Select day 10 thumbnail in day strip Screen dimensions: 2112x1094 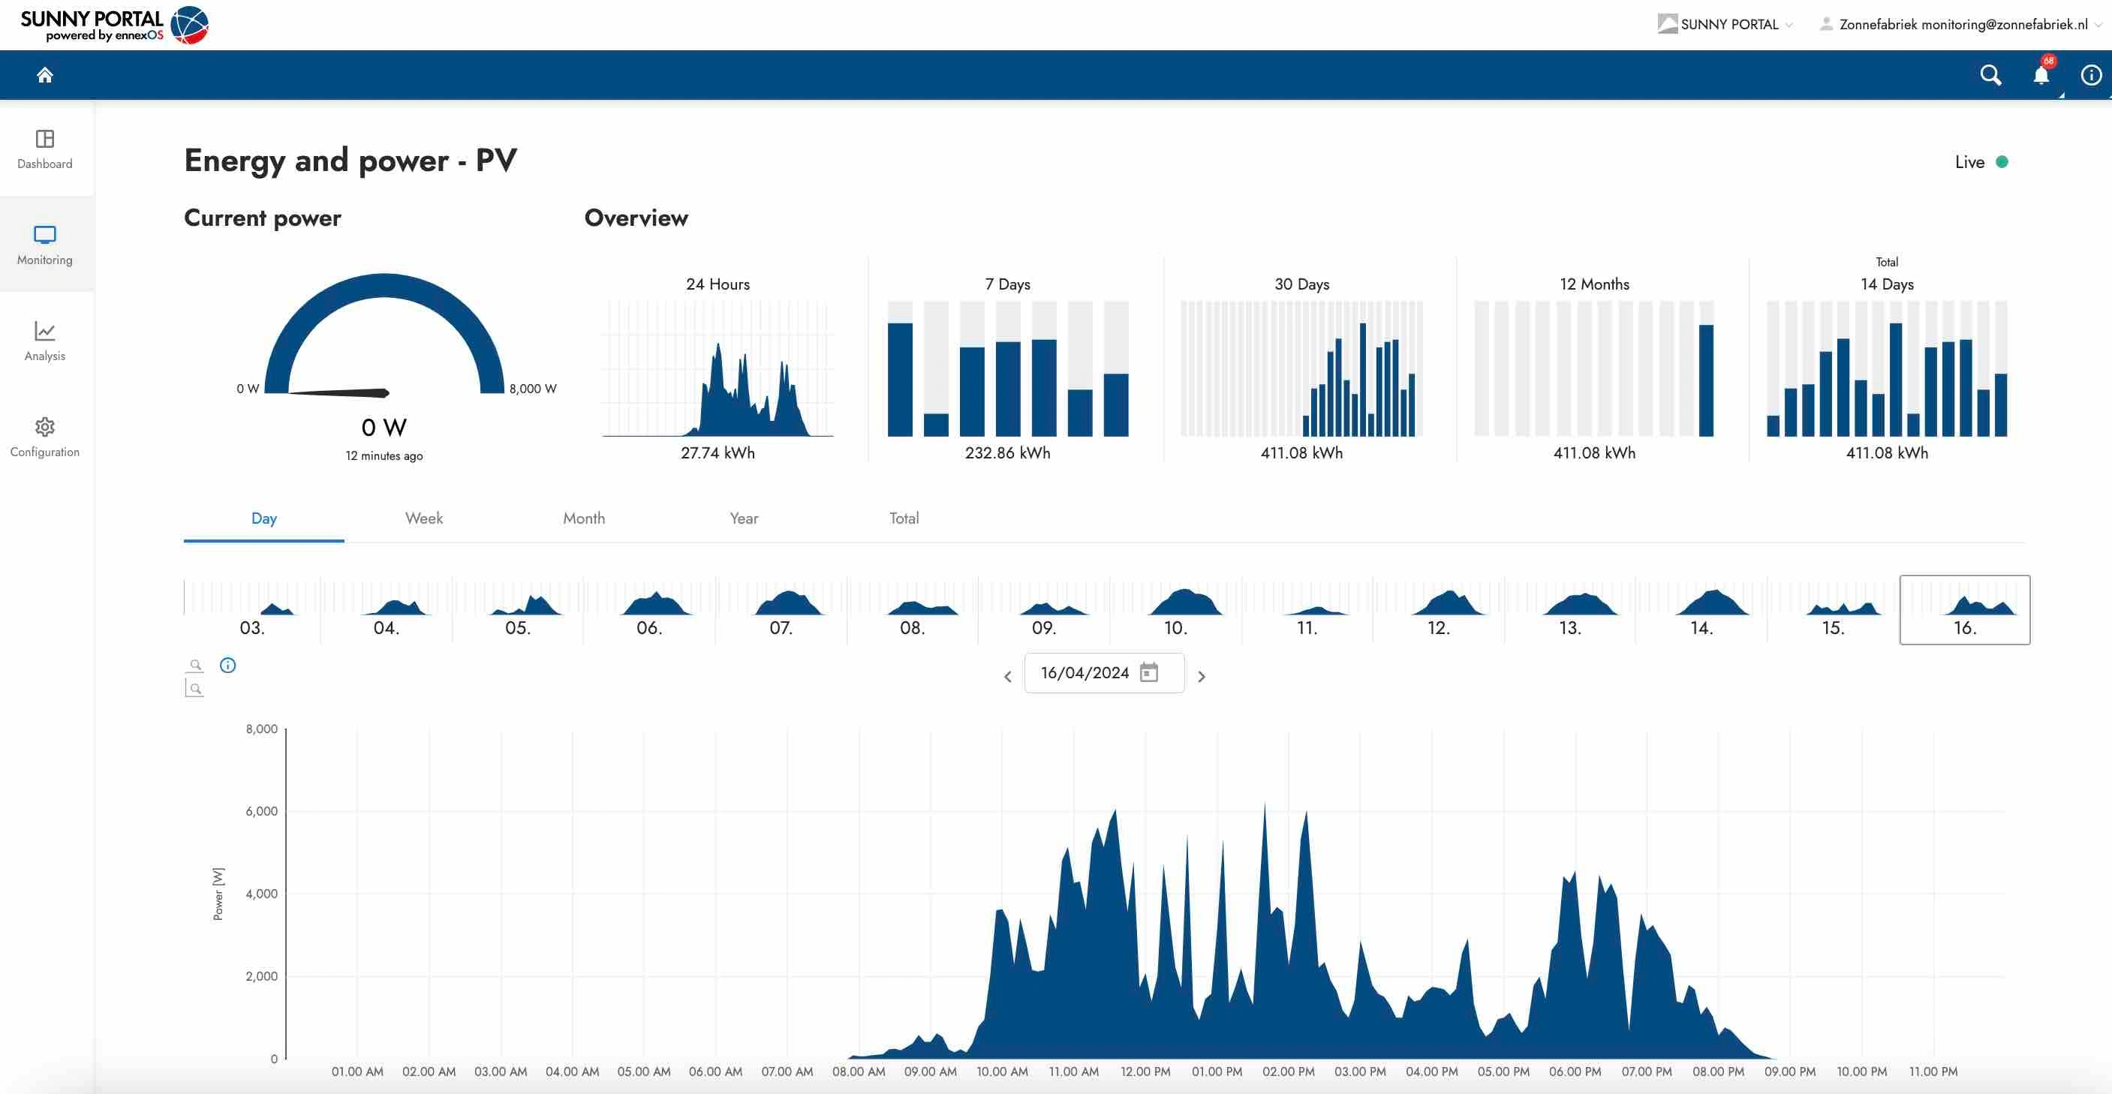1175,611
